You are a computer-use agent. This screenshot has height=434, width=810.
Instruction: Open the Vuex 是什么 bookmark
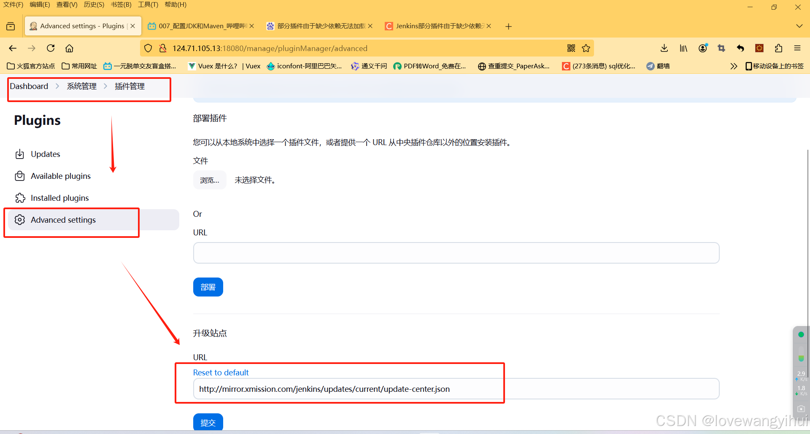pyautogui.click(x=225, y=66)
